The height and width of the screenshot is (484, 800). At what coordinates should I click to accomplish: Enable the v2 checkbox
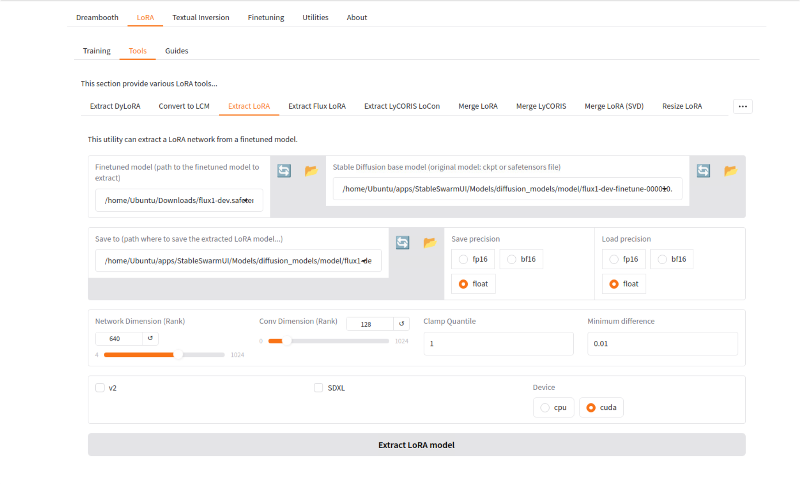(100, 387)
